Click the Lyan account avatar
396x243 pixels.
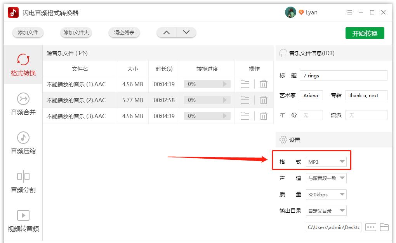tap(290, 12)
